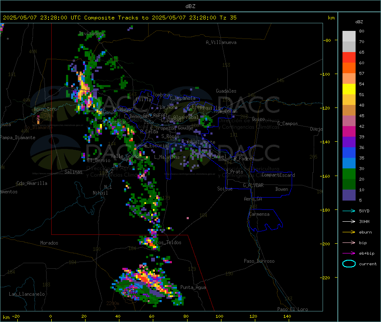
Task: Click the white 30HM arrow in legend
Action: click(x=349, y=221)
